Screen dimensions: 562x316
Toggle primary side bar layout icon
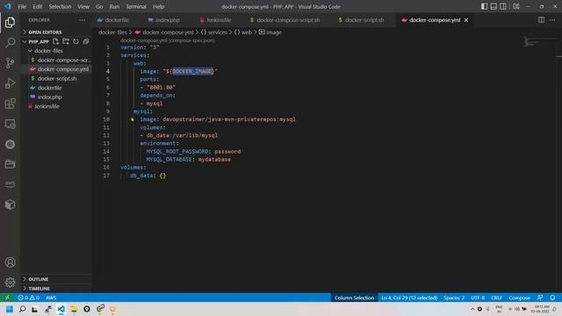point(484,6)
